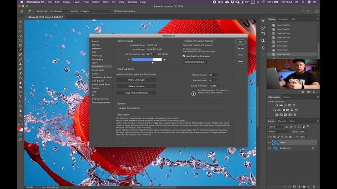Image resolution: width=337 pixels, height=189 pixels.
Task: Click Web / UI Design button
Action: [x=136, y=80]
